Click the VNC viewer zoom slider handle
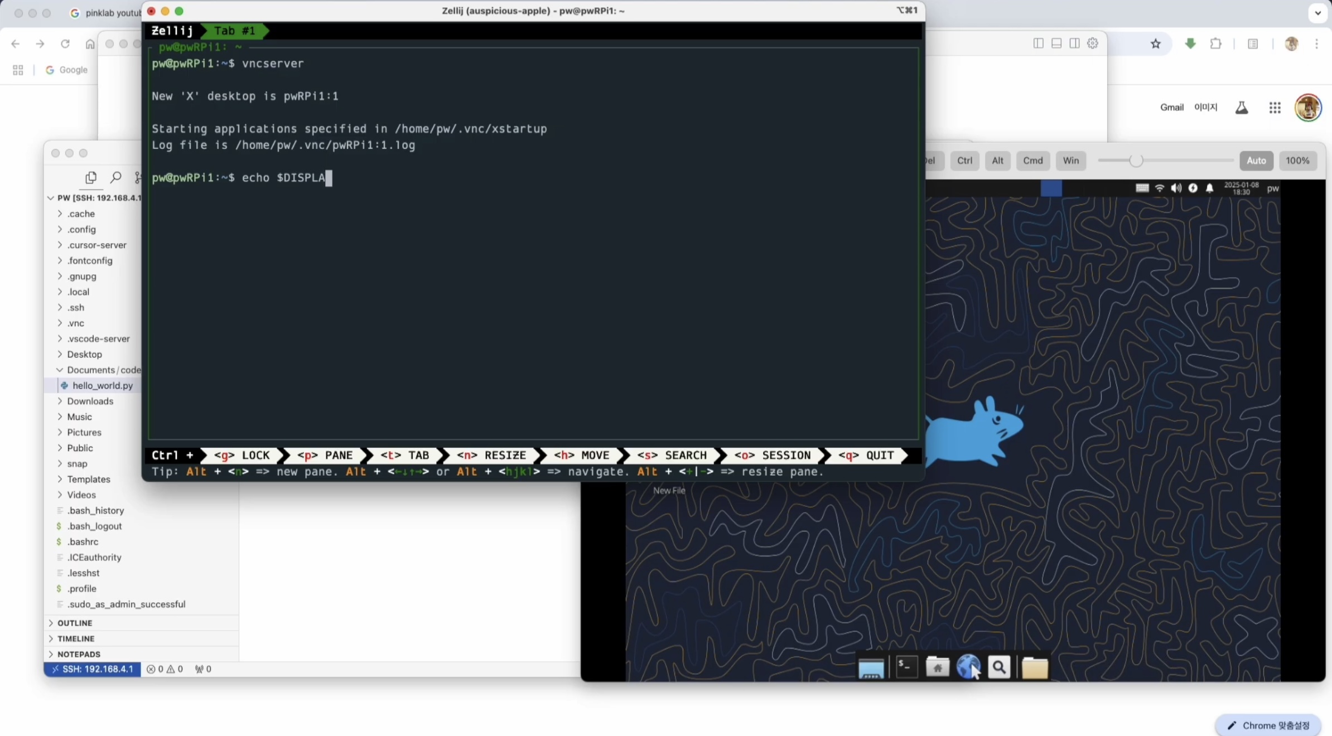 (x=1136, y=161)
